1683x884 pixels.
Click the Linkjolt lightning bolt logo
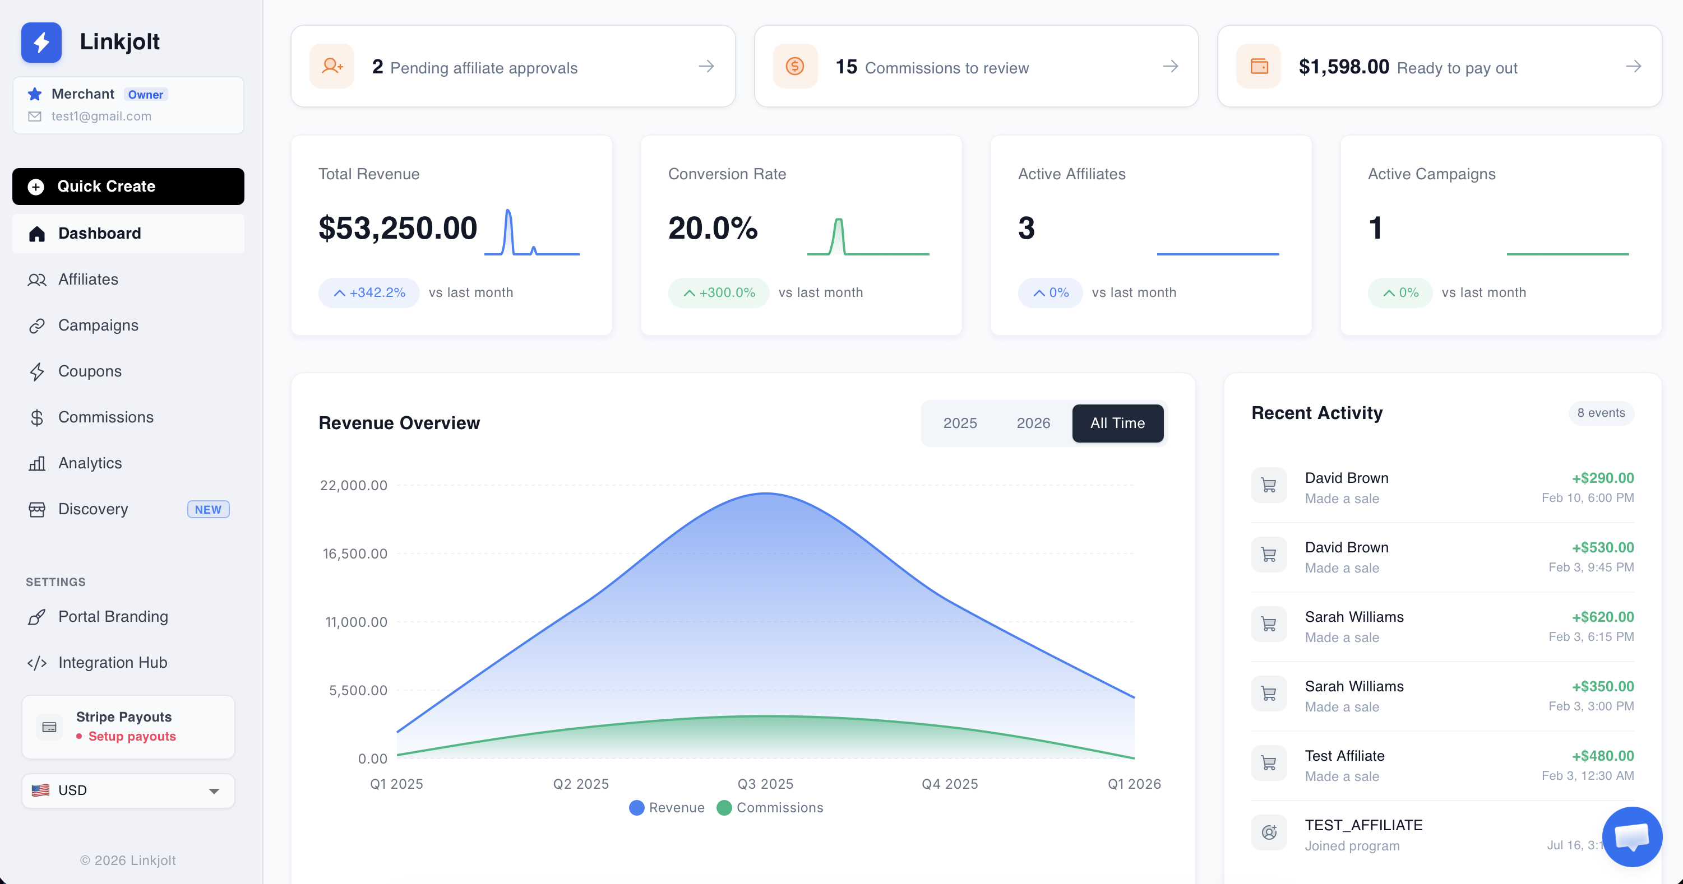[x=41, y=43]
